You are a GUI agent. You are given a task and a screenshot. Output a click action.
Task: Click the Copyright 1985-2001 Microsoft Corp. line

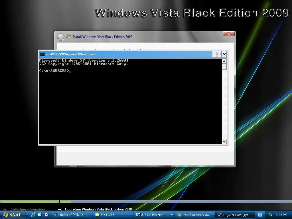point(84,64)
